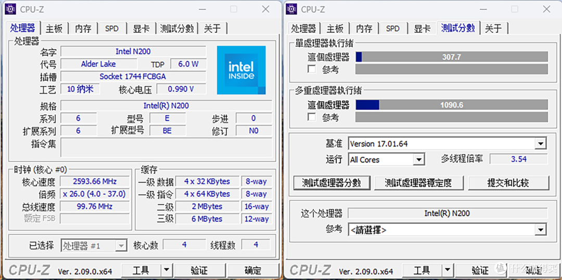Image resolution: width=562 pixels, height=280 pixels.
Task: Click 工具 button in right window
Action: [x=422, y=270]
